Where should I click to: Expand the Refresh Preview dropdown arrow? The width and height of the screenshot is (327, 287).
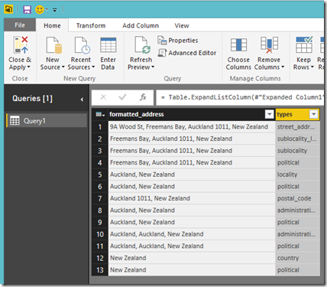[x=153, y=67]
